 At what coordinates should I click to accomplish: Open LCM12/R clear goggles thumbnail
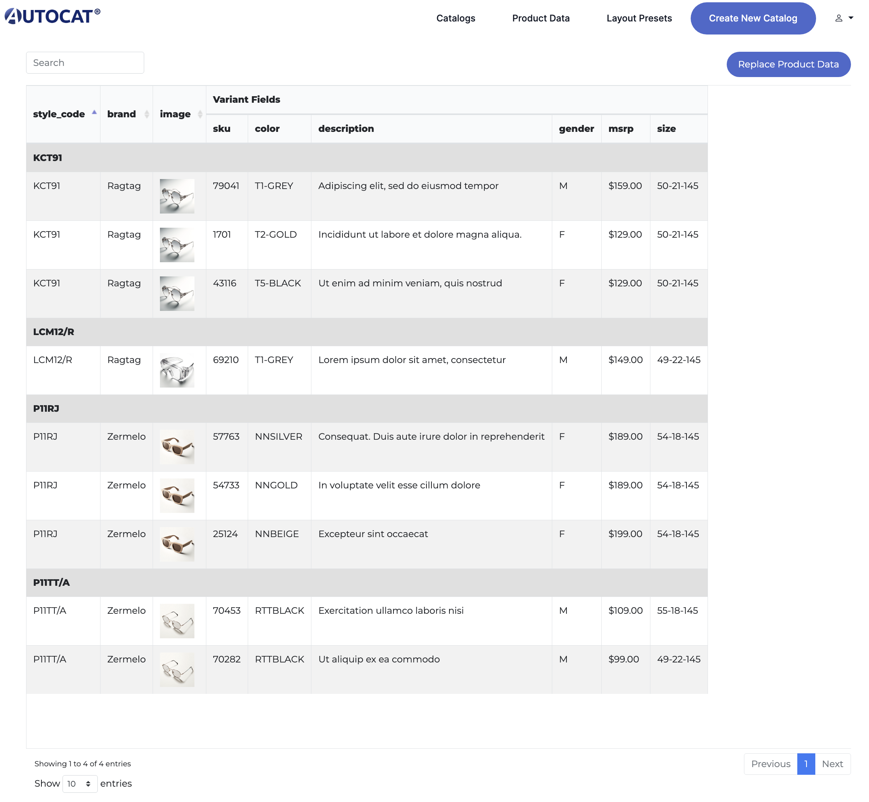coord(177,370)
